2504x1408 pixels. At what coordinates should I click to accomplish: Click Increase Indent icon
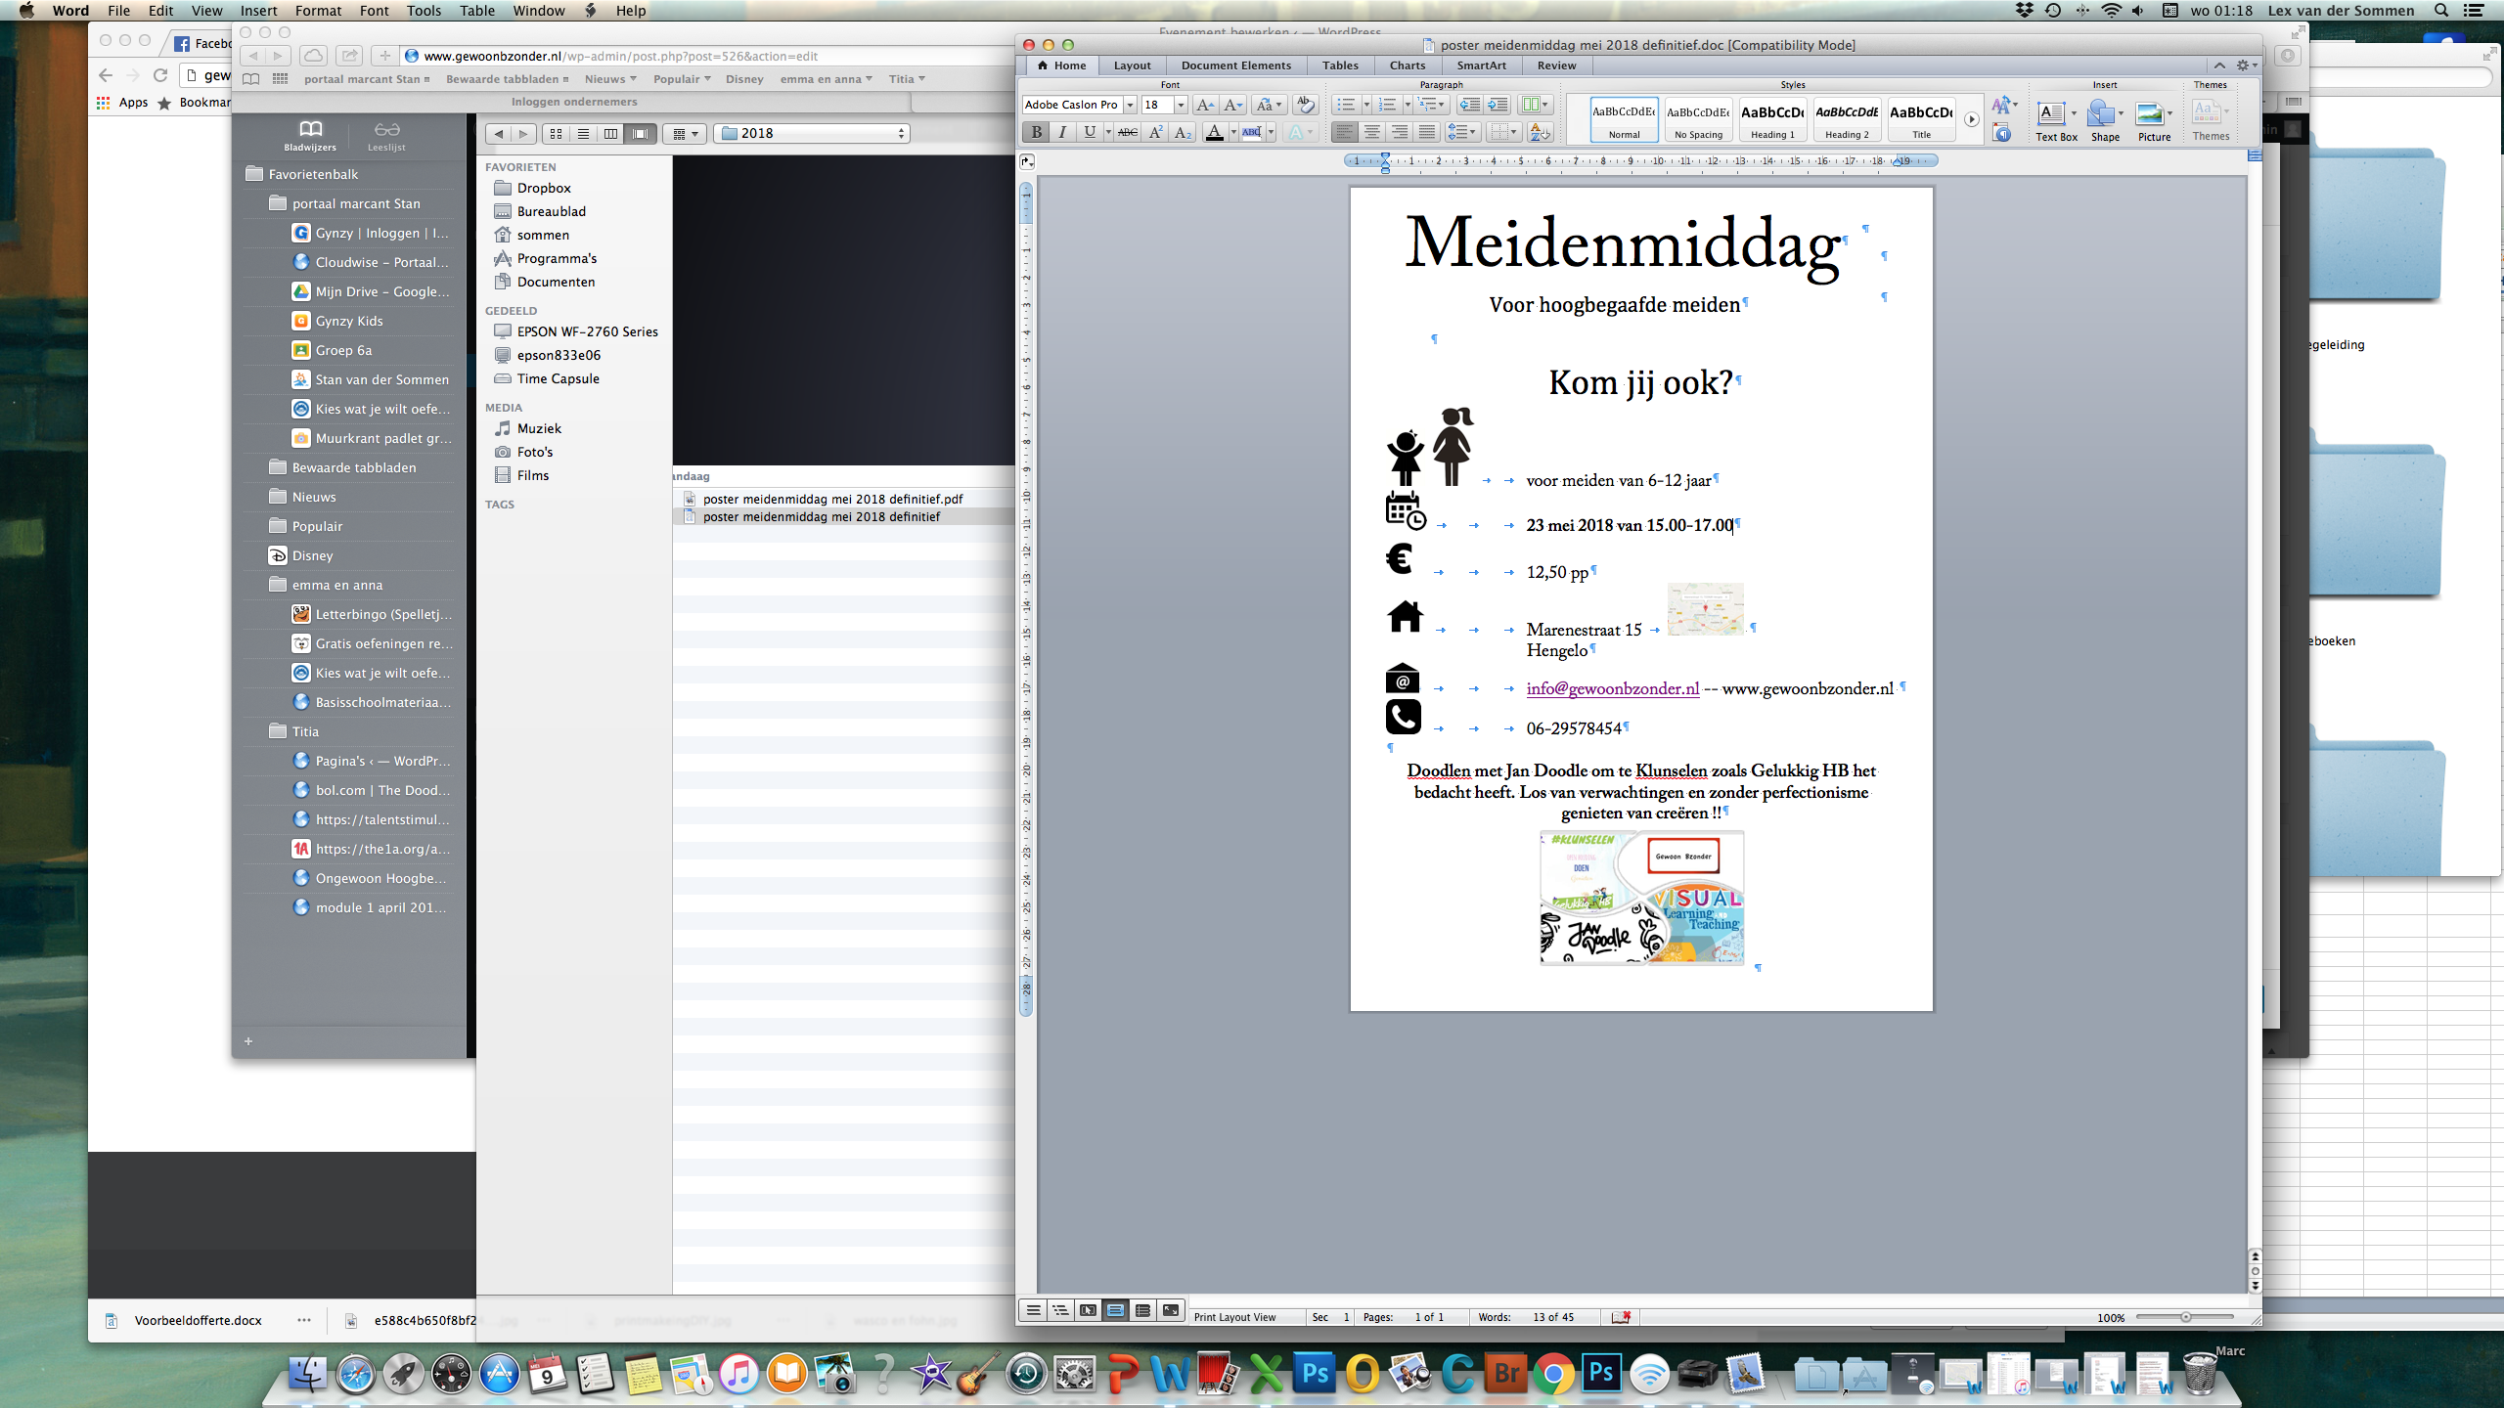1497,105
